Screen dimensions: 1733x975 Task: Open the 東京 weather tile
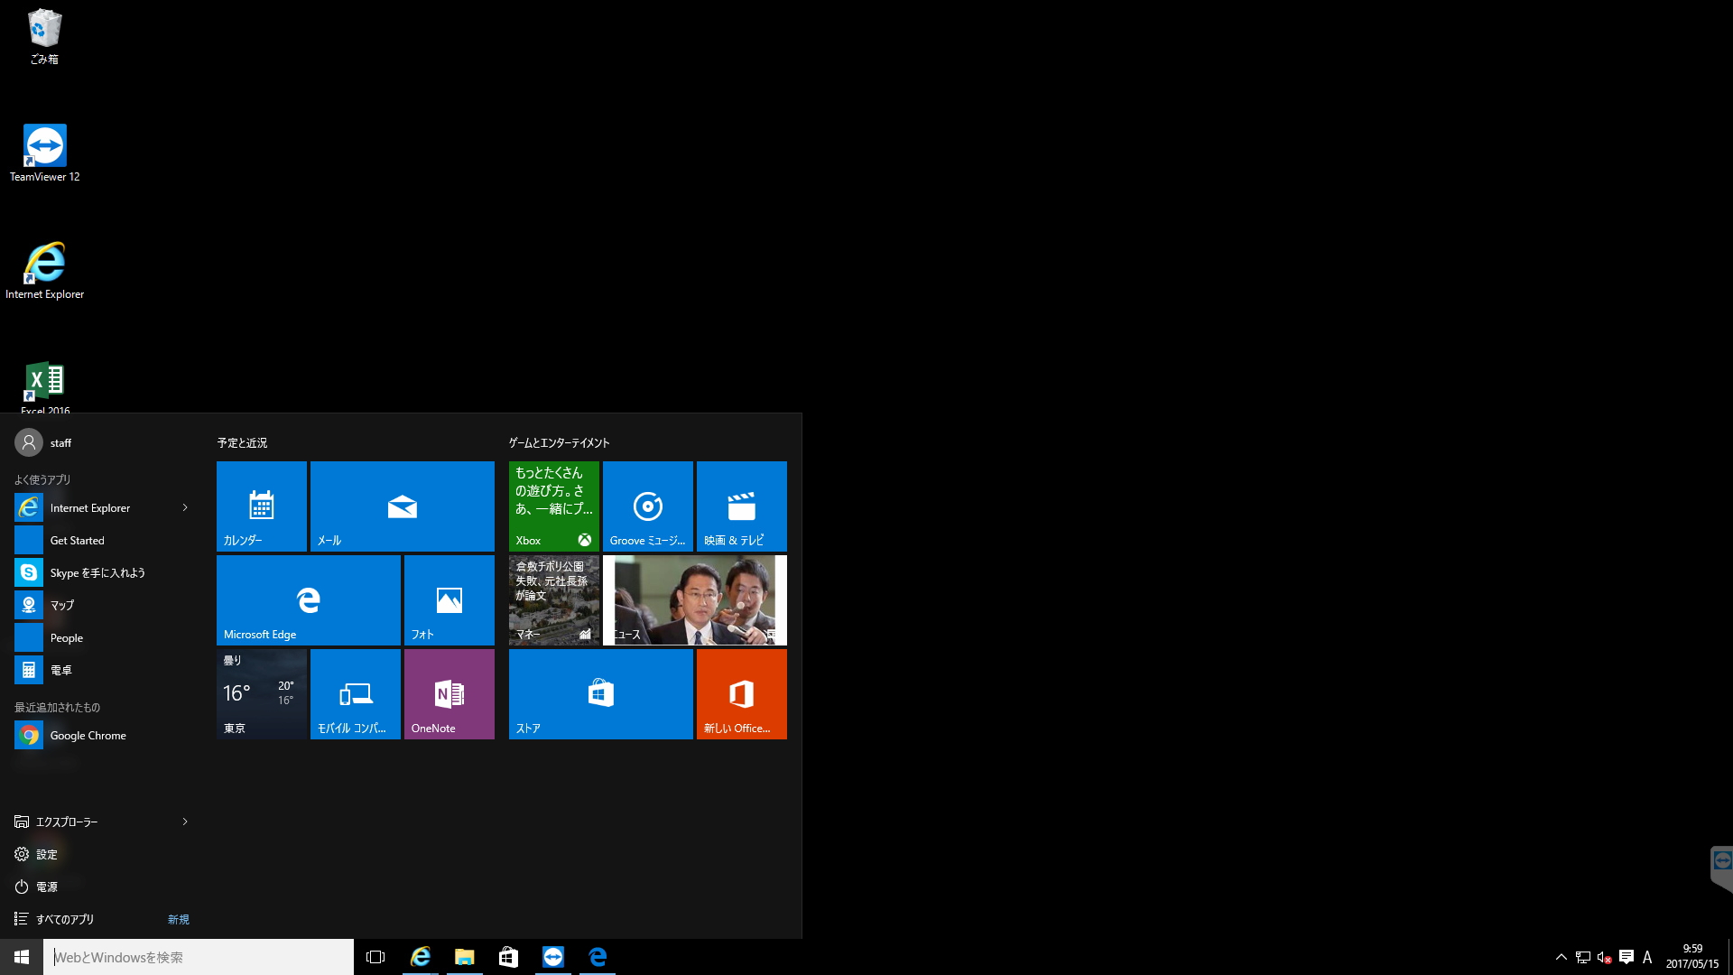click(x=262, y=694)
